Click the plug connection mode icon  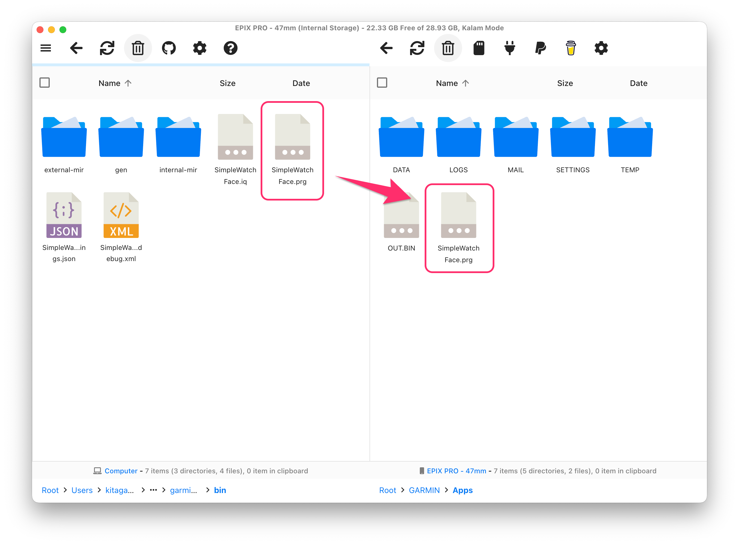[510, 48]
